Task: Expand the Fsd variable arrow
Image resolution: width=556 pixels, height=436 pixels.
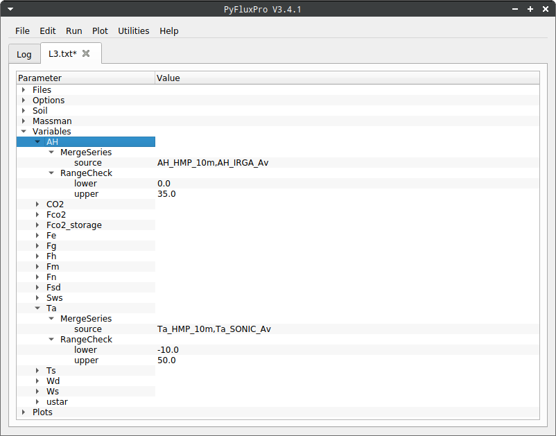Action: click(x=37, y=287)
